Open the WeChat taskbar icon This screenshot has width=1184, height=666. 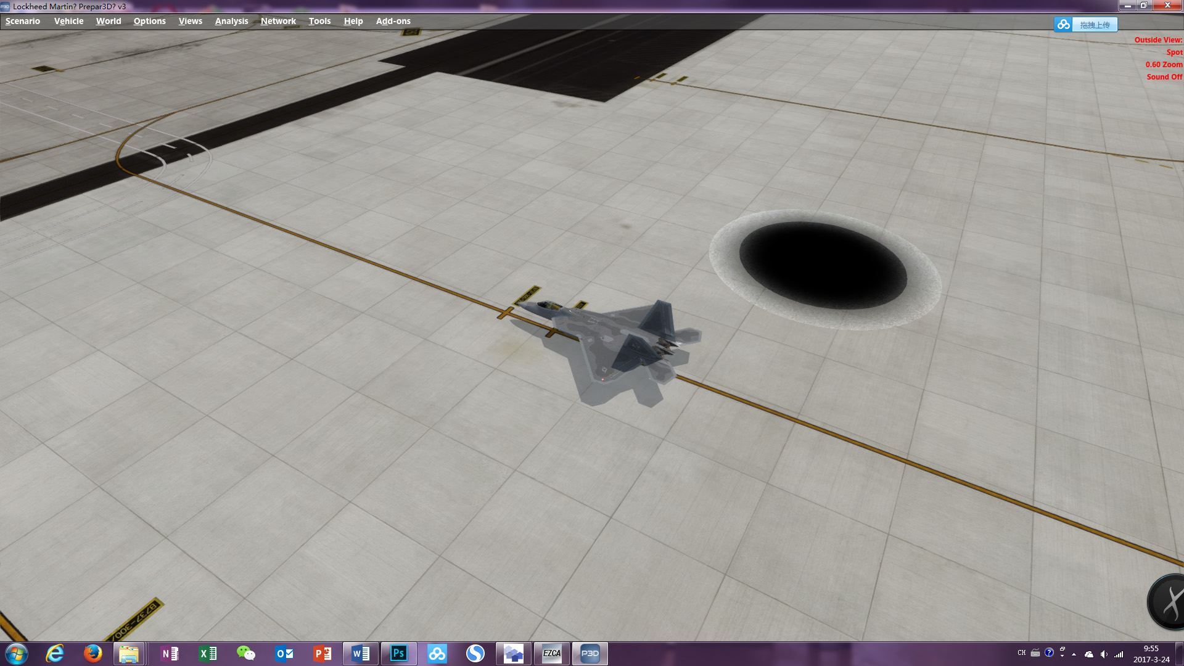click(246, 654)
